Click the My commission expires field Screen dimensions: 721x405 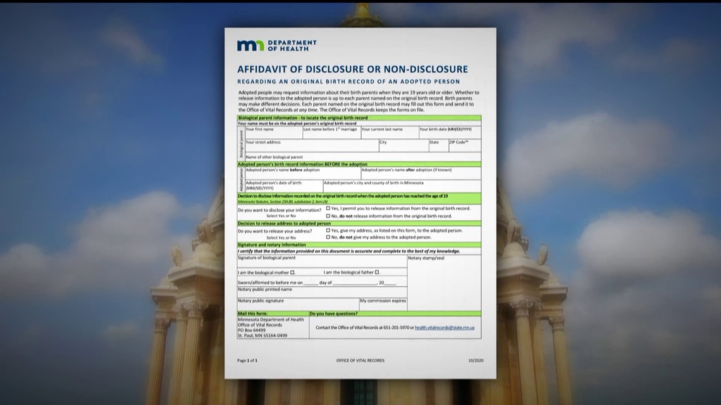click(383, 302)
